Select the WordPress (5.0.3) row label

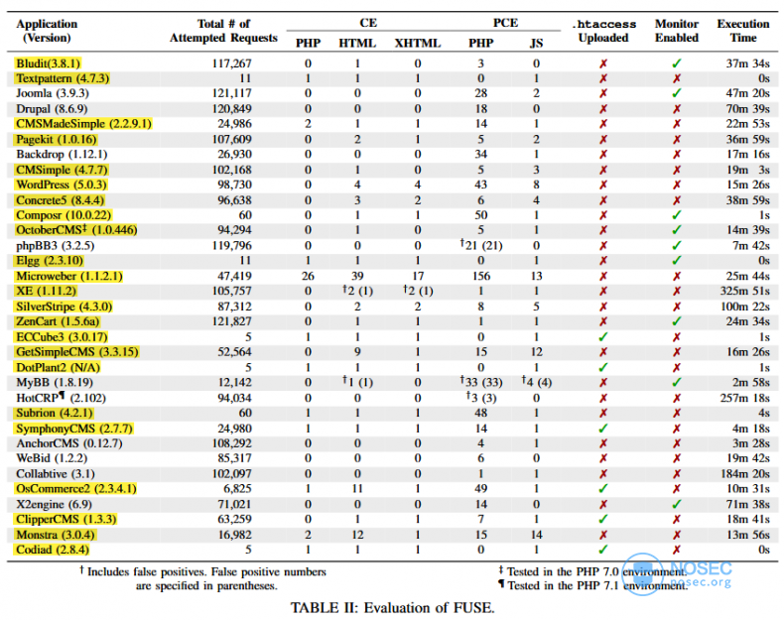(62, 185)
